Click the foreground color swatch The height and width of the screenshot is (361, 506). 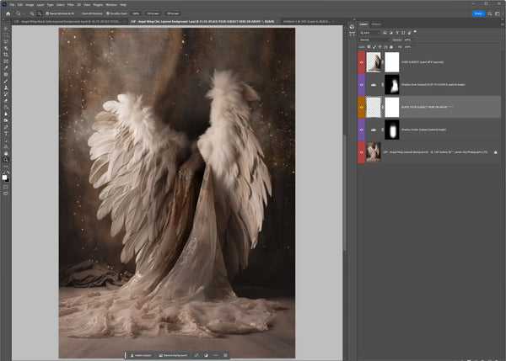[x=5, y=176]
